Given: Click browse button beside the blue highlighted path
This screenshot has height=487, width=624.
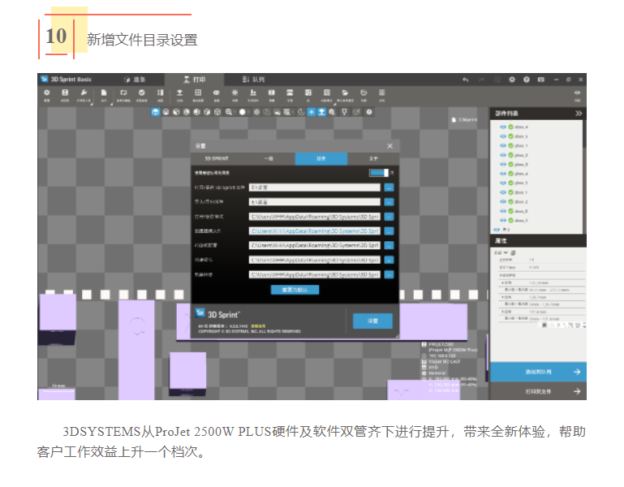Looking at the screenshot, I should click(x=389, y=231).
